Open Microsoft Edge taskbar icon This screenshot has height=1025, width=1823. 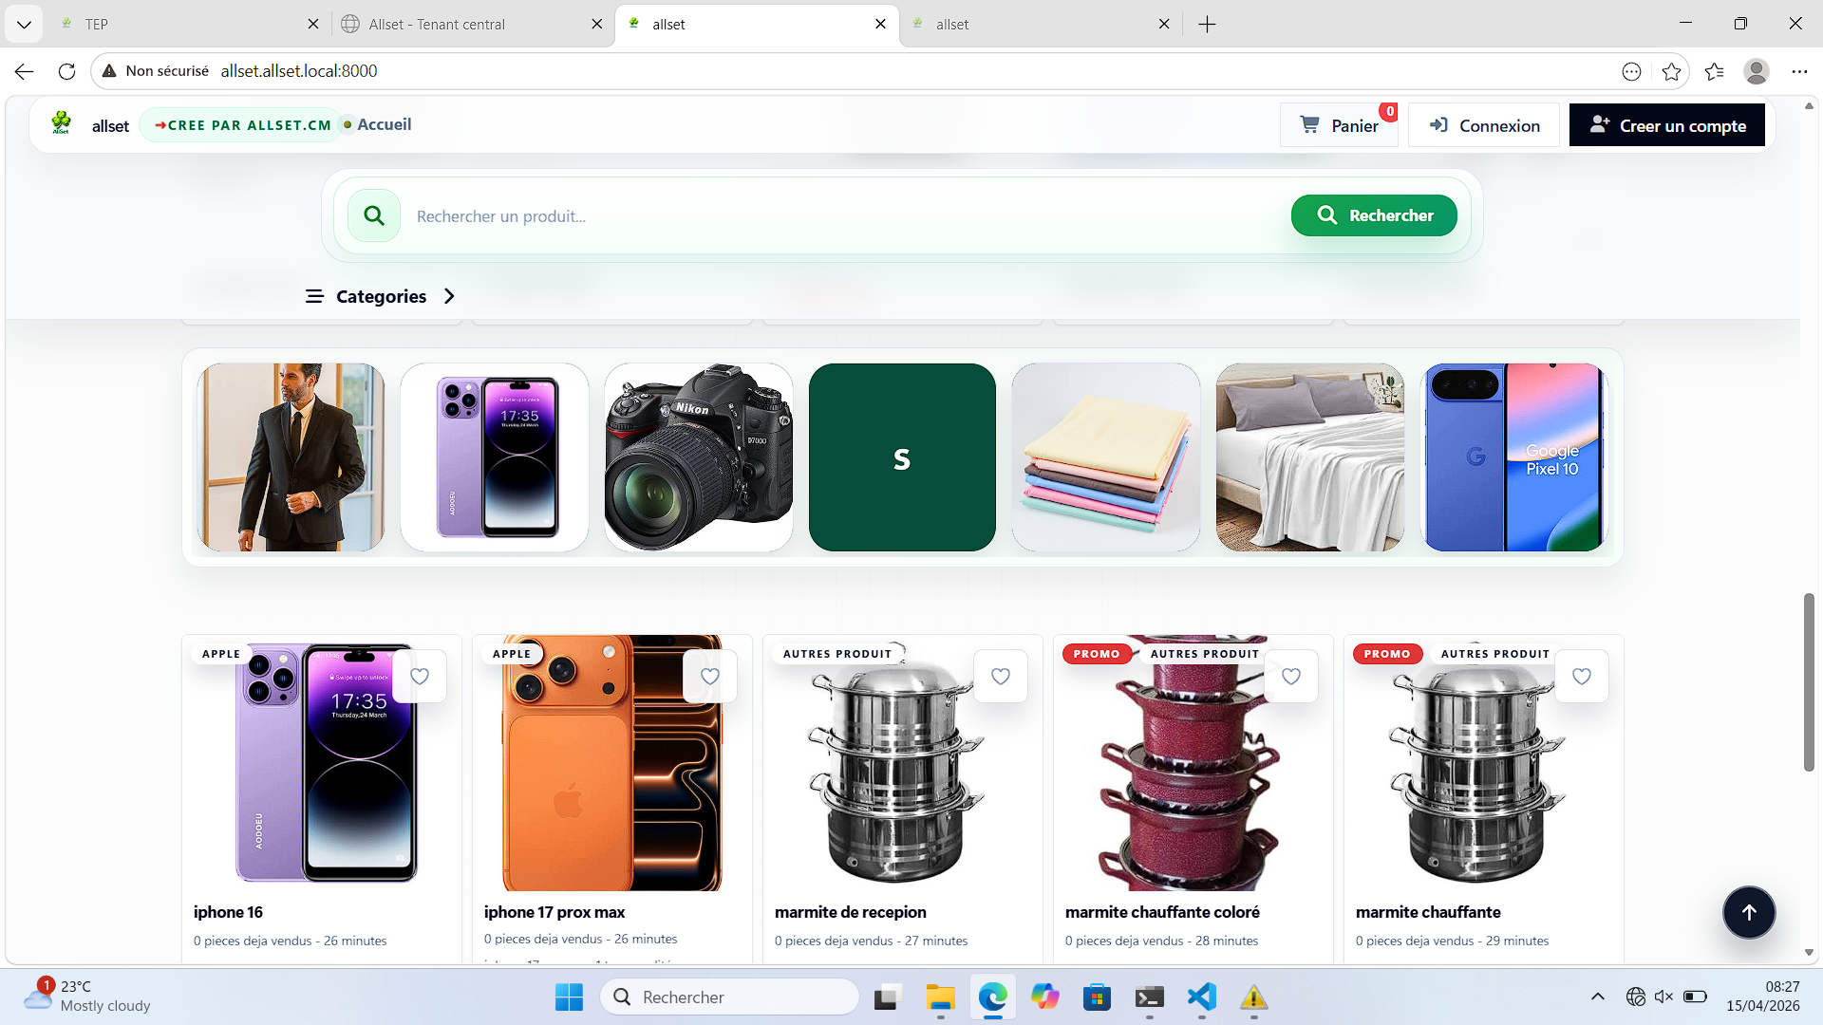coord(993,997)
